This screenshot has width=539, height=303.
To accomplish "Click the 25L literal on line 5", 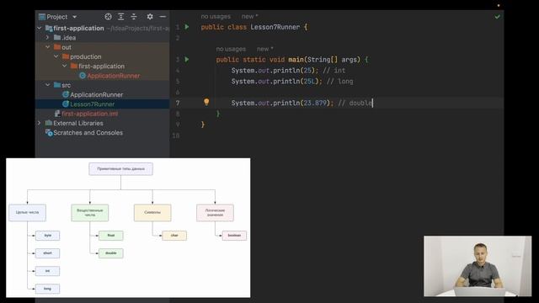I will pyautogui.click(x=309, y=82).
